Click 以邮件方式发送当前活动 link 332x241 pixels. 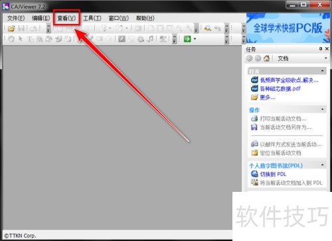(291, 145)
